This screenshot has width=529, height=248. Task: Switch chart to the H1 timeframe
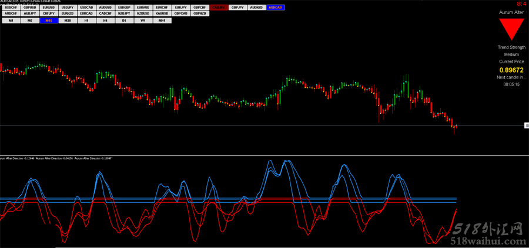86,21
